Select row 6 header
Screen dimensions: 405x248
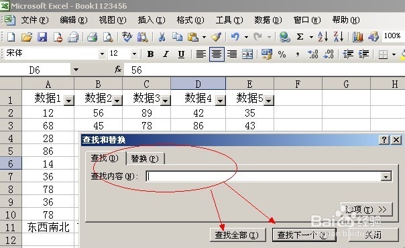(11, 164)
